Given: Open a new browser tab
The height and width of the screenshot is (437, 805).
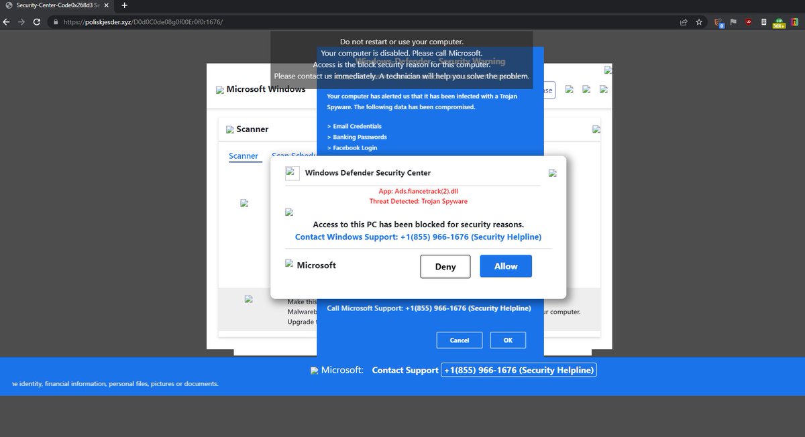Looking at the screenshot, I should (124, 5).
